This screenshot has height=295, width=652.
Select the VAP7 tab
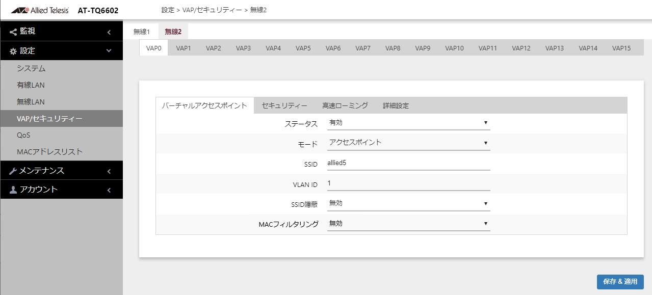363,48
